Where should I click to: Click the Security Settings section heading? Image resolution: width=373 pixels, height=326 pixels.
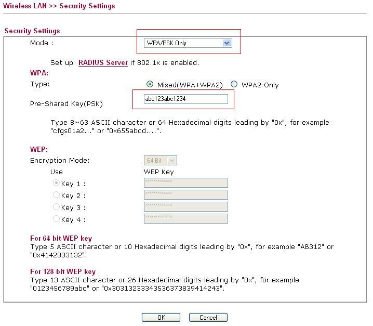(x=32, y=31)
